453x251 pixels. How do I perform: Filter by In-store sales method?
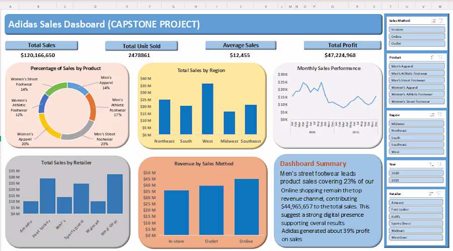pos(417,30)
